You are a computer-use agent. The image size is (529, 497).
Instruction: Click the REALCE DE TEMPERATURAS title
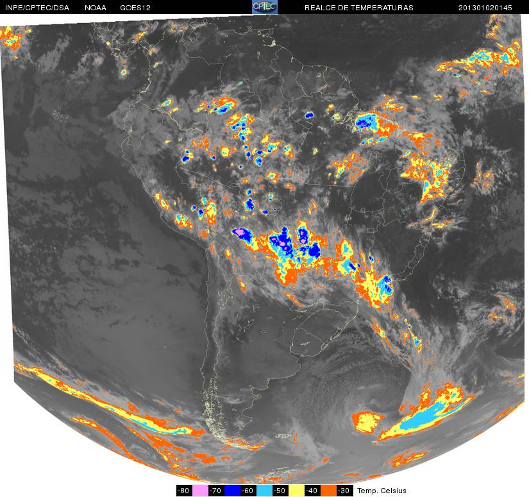(359, 8)
